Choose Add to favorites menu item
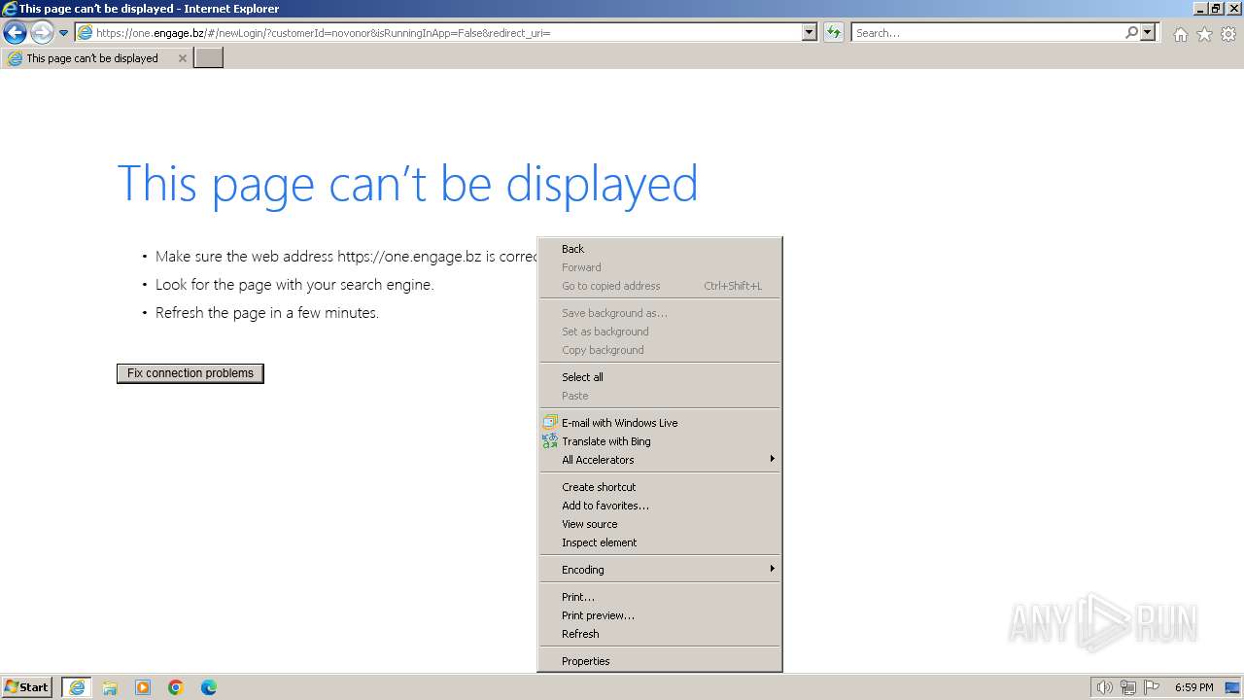Image resolution: width=1244 pixels, height=700 pixels. (660, 506)
